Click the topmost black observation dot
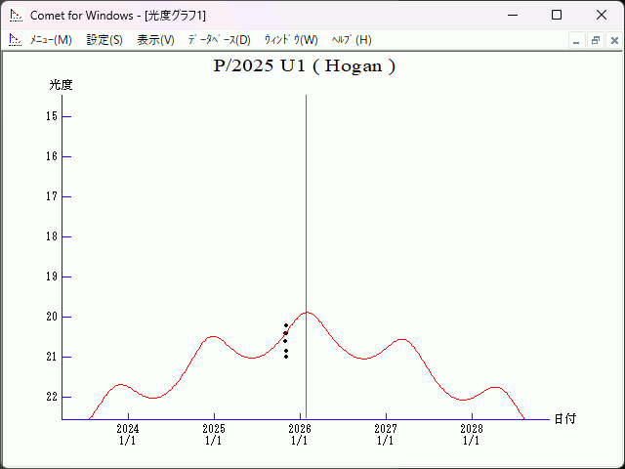Image resolution: width=625 pixels, height=469 pixels. coord(286,324)
